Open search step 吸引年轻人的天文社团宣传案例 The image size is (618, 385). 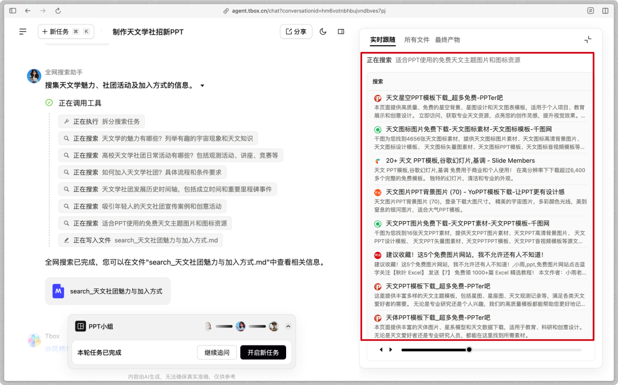click(x=142, y=206)
